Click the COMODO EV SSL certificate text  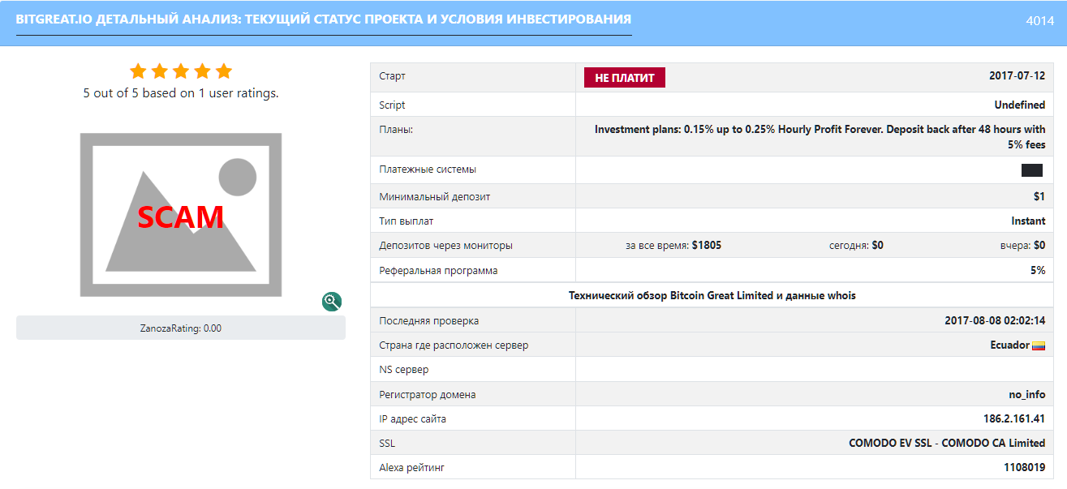click(x=947, y=444)
